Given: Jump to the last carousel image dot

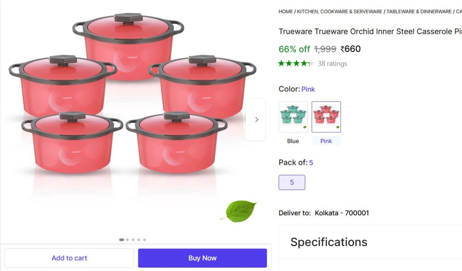Looking at the screenshot, I should pos(144,239).
